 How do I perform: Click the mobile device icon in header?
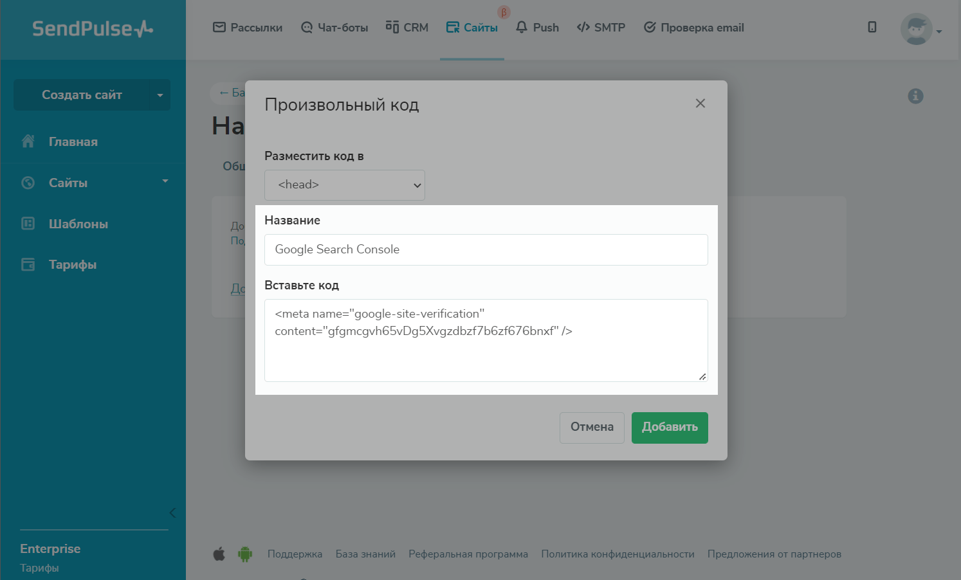tap(872, 27)
